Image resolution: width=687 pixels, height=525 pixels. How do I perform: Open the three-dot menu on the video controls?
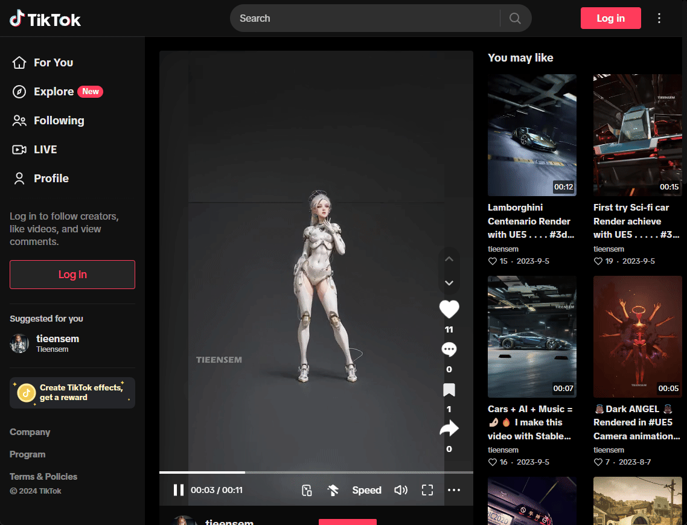click(454, 490)
